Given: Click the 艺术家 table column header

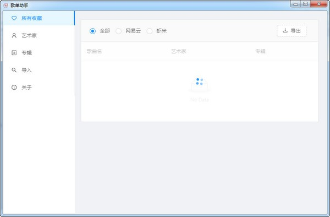Looking at the screenshot, I should (x=178, y=51).
